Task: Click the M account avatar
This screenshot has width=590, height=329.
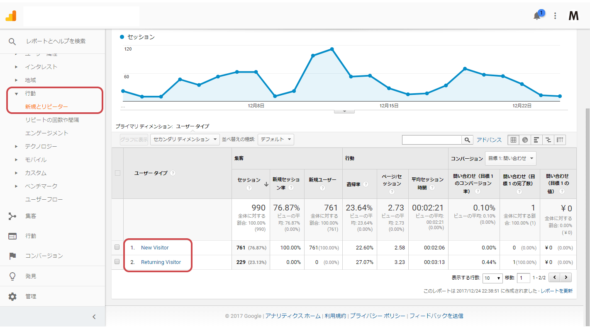Action: (x=573, y=16)
